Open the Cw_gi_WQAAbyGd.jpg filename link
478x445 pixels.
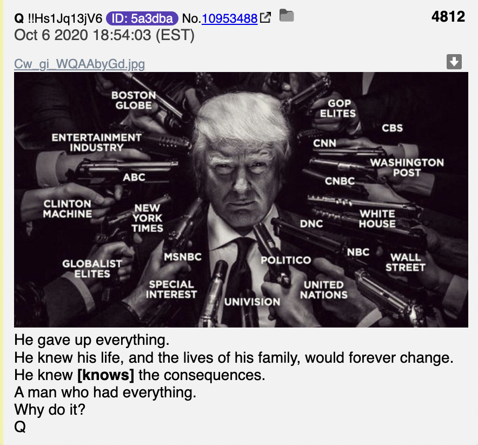coord(79,64)
